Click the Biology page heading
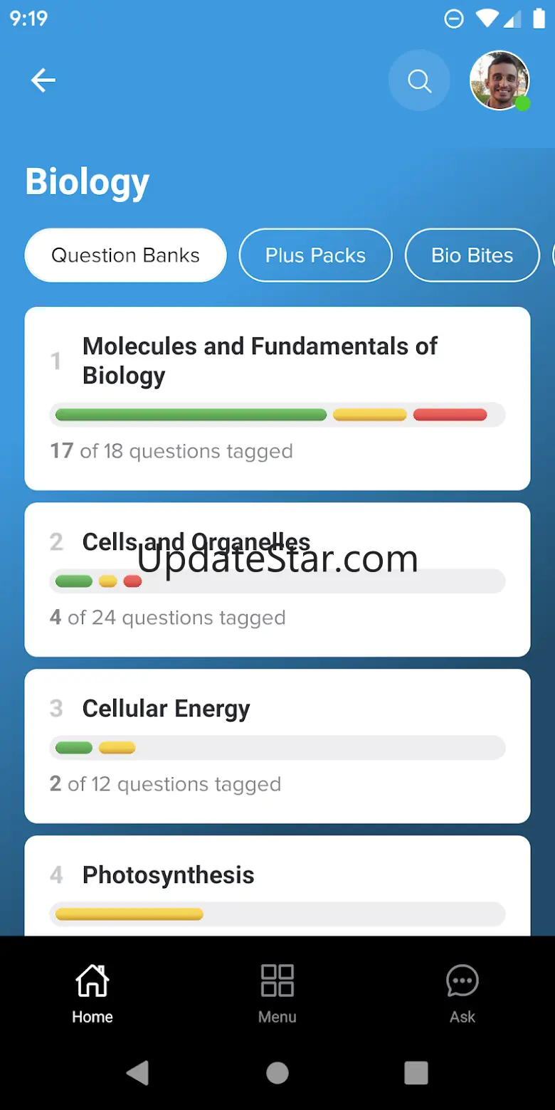555x1110 pixels. [88, 181]
